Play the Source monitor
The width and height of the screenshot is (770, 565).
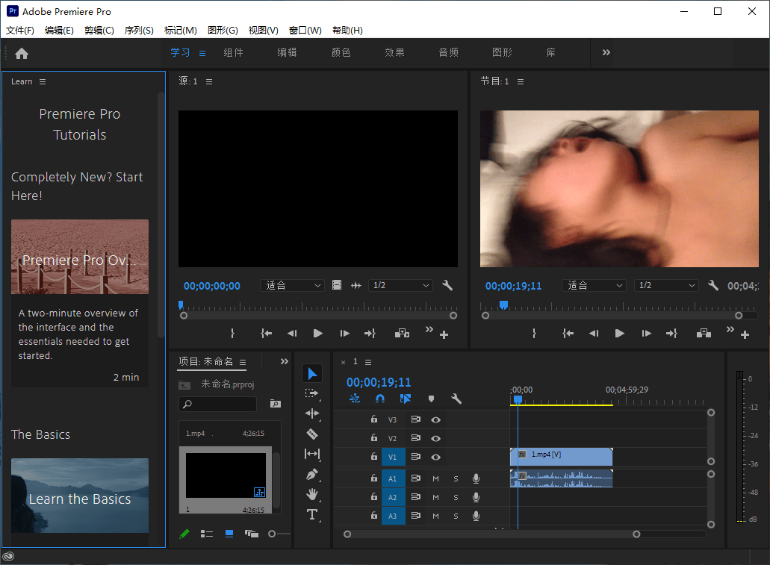(x=317, y=334)
